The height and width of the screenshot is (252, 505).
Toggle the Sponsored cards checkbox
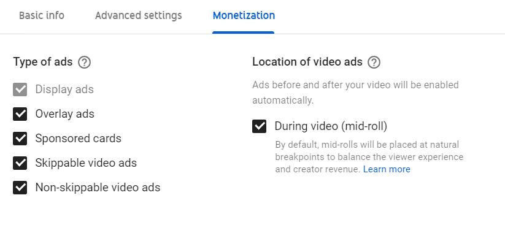point(20,139)
